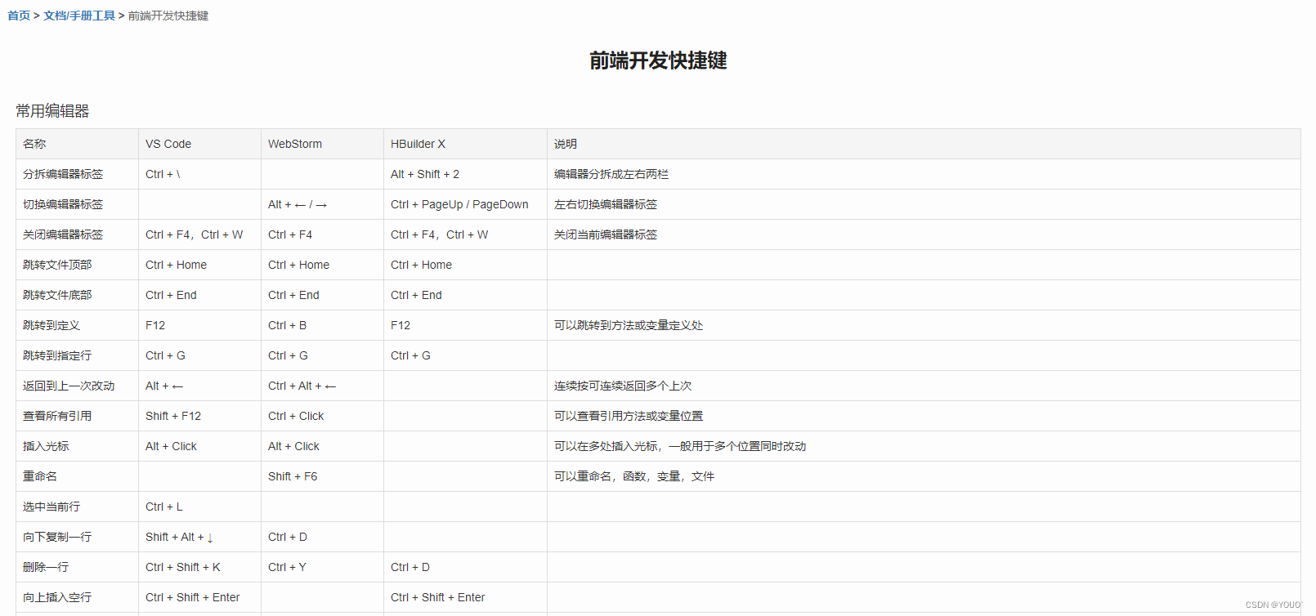Select the 切换编辑器标签 row name
1316x616 pixels.
(63, 204)
